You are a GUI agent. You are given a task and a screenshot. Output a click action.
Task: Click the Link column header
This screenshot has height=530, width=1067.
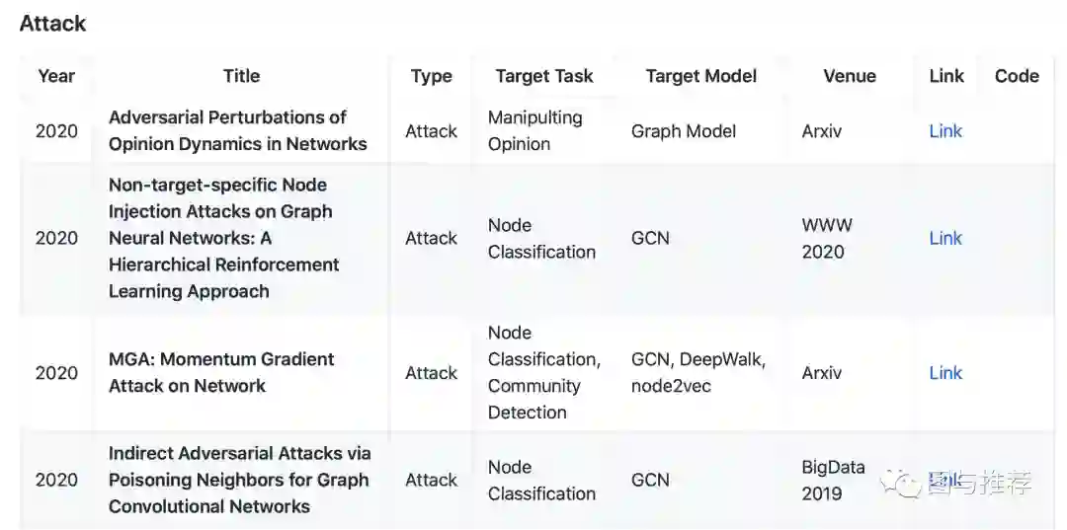pos(946,76)
